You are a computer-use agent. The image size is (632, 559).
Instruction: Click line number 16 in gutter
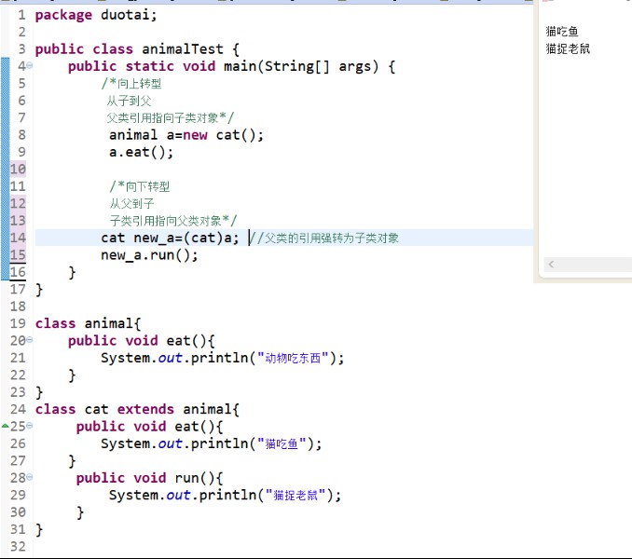coord(18,272)
